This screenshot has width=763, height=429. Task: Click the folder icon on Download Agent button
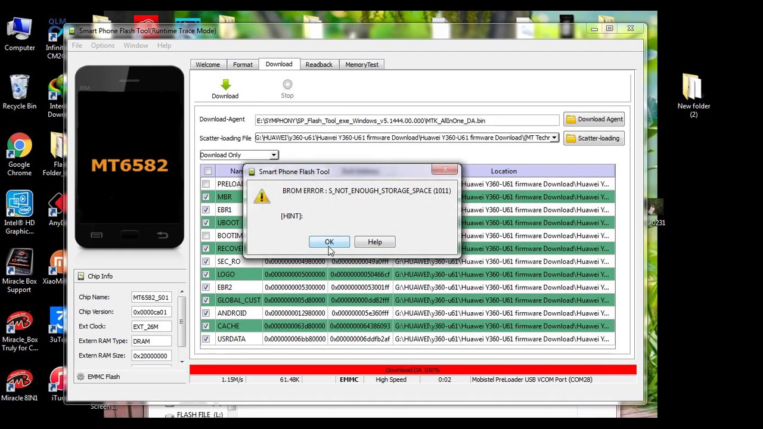coord(570,119)
